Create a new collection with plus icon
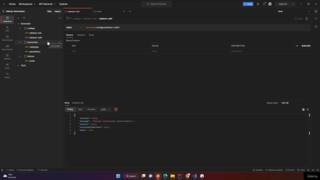Screen dimensions: 320x180 pyautogui.click(x=18, y=18)
